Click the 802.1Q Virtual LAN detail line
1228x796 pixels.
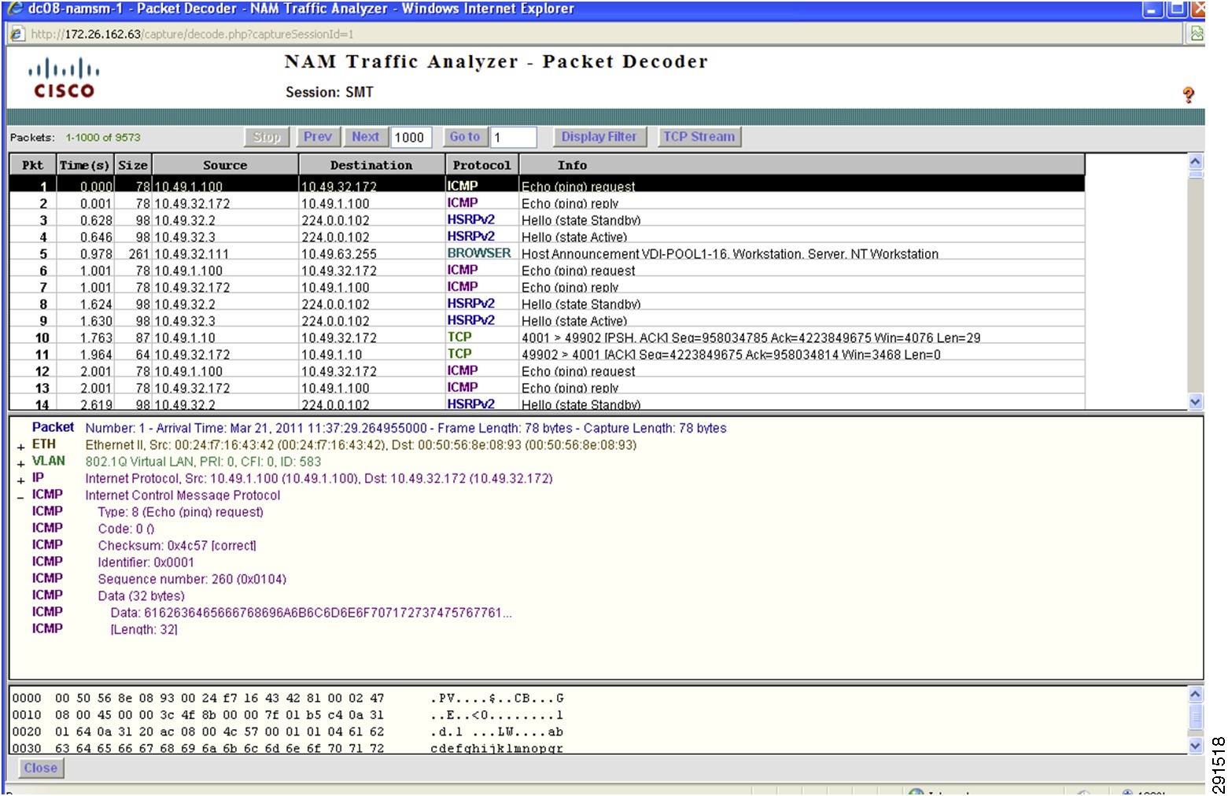click(x=203, y=462)
